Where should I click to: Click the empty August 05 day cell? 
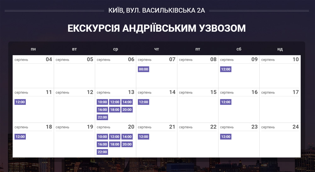(74, 75)
